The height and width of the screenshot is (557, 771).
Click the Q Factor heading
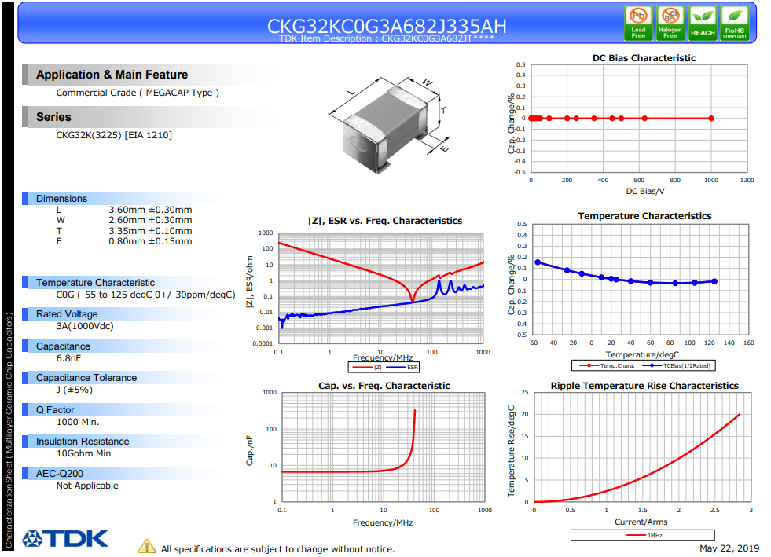55,410
